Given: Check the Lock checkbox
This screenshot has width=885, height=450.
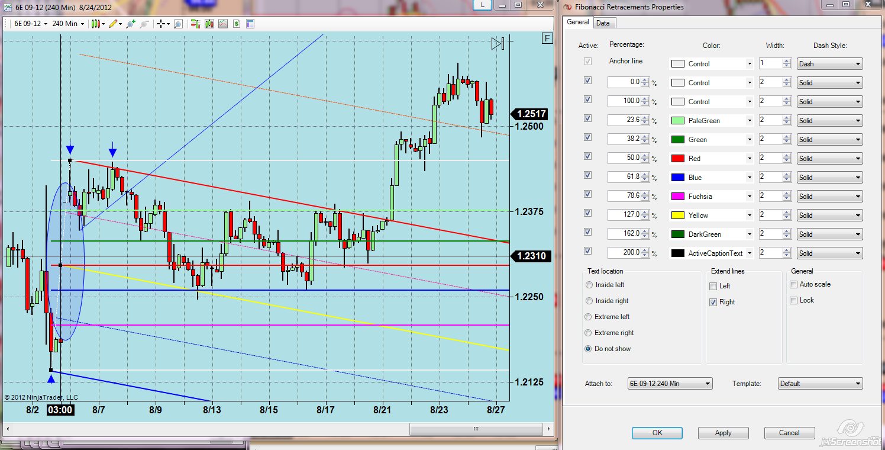Looking at the screenshot, I should [793, 300].
